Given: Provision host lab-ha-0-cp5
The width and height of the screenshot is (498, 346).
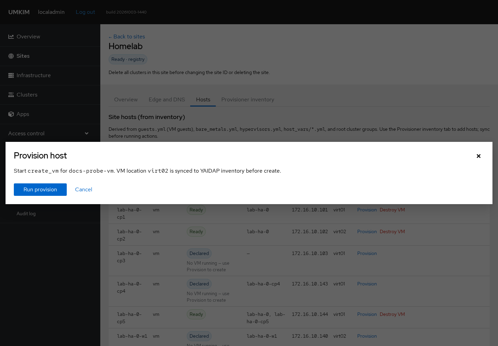Looking at the screenshot, I should pos(367,315).
